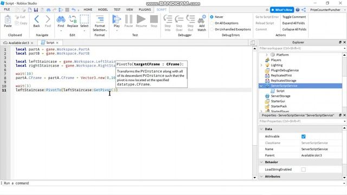
Task: Click Collapse All Folds action
Action: coord(294,29)
